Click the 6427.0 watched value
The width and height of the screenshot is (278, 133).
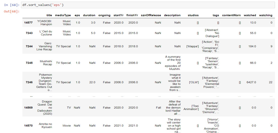coord(250,82)
